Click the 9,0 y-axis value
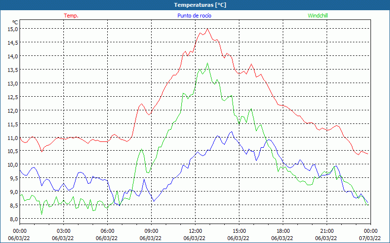 point(14,192)
